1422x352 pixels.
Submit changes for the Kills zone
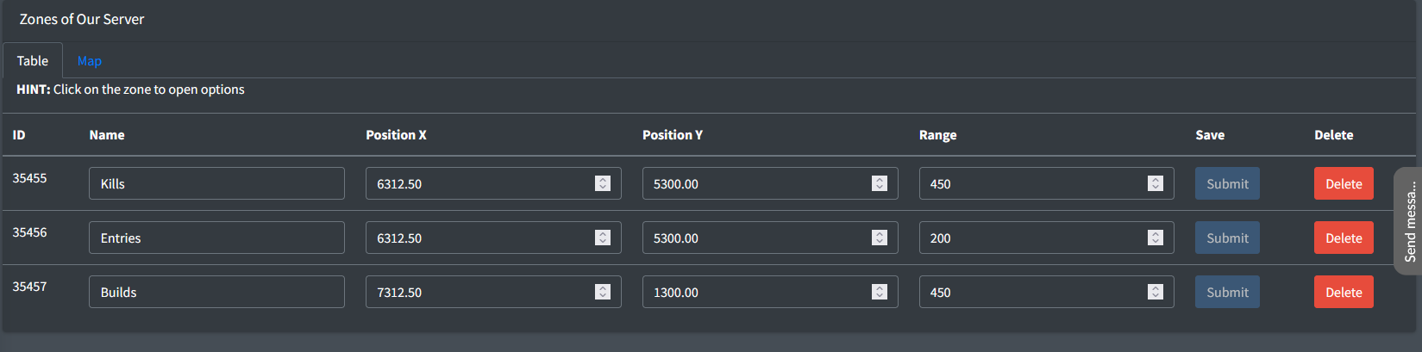click(1227, 183)
